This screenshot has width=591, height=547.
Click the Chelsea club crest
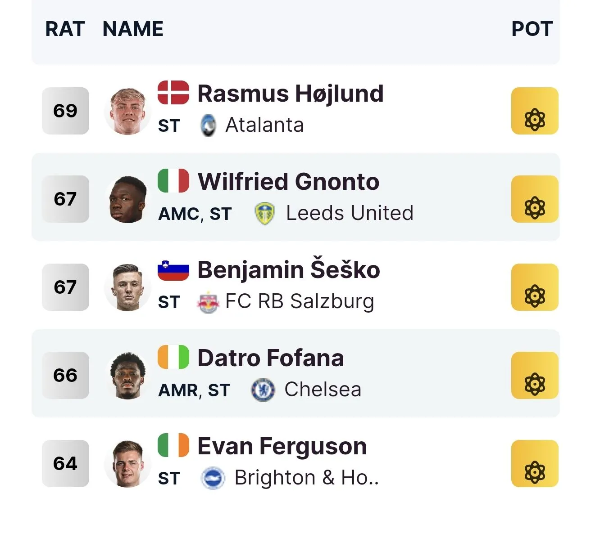263,390
